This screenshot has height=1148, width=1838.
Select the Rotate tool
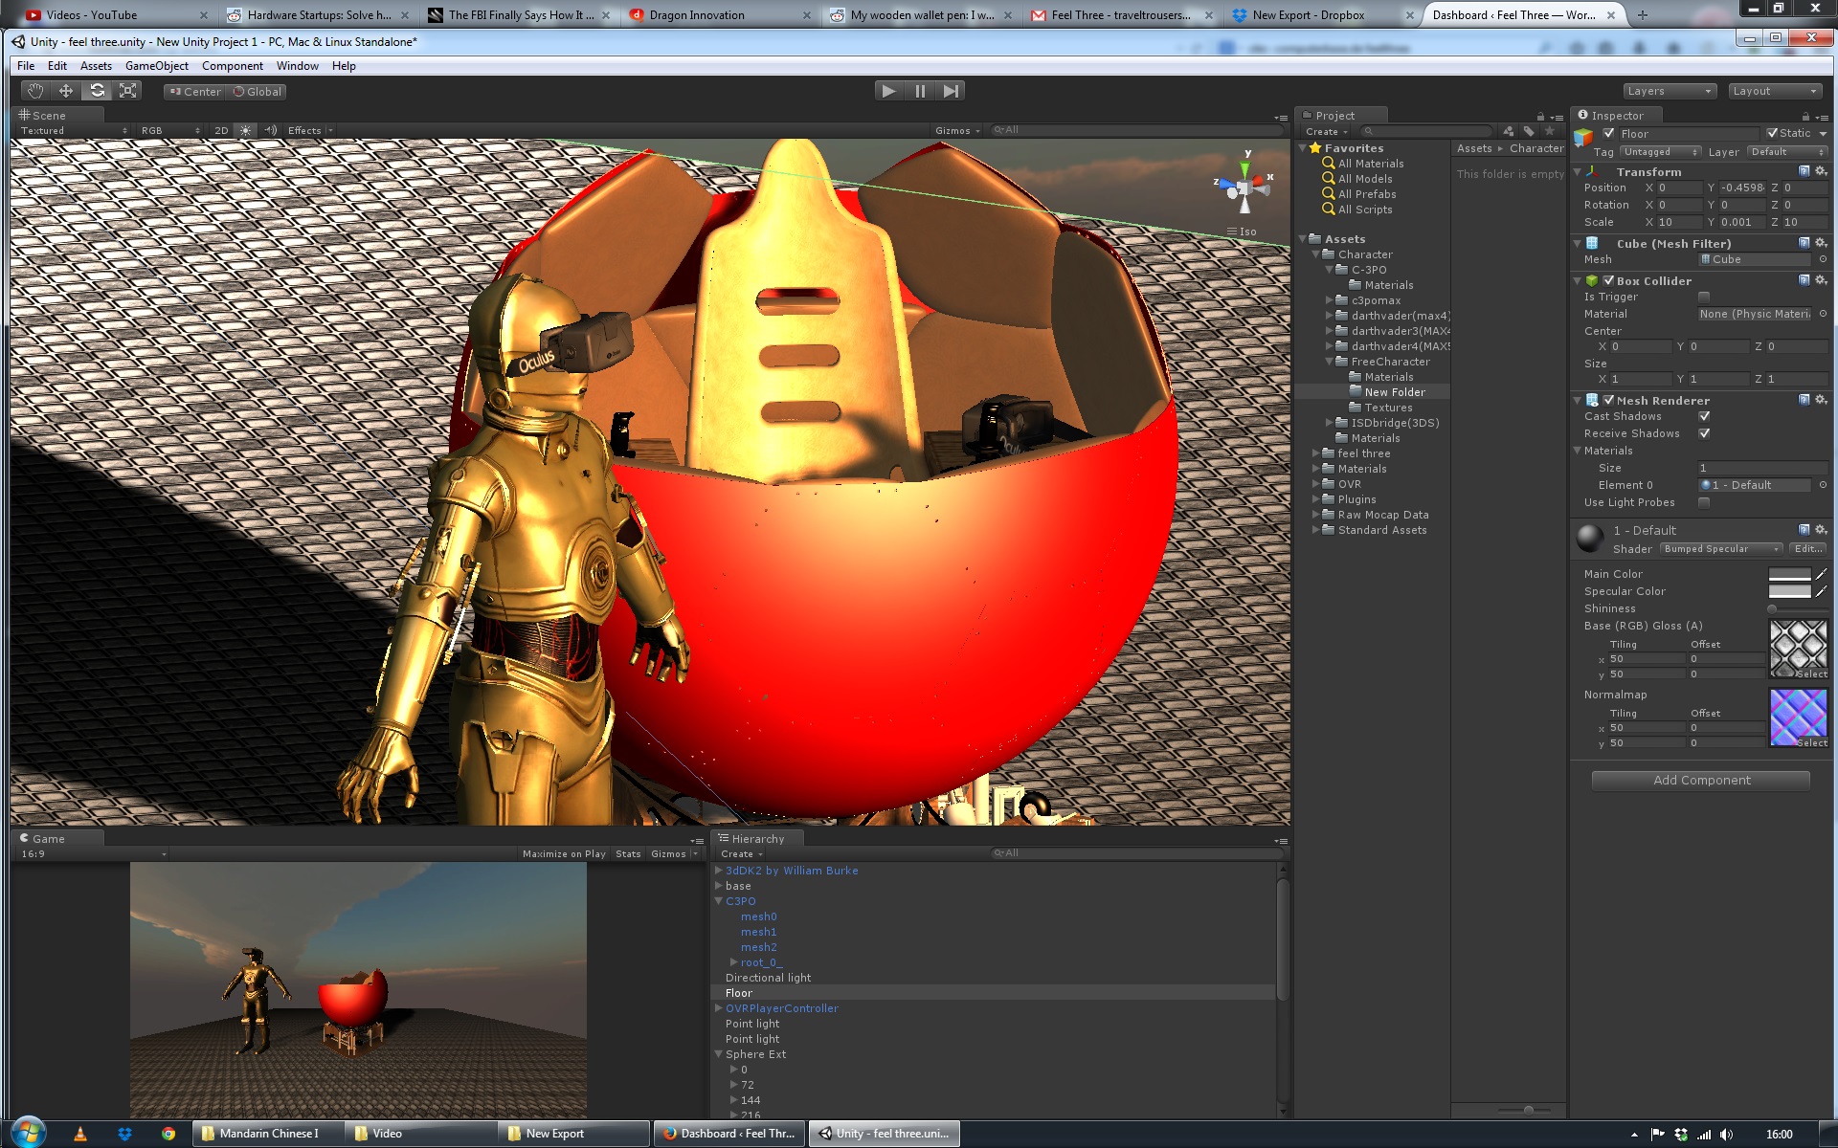[x=97, y=91]
